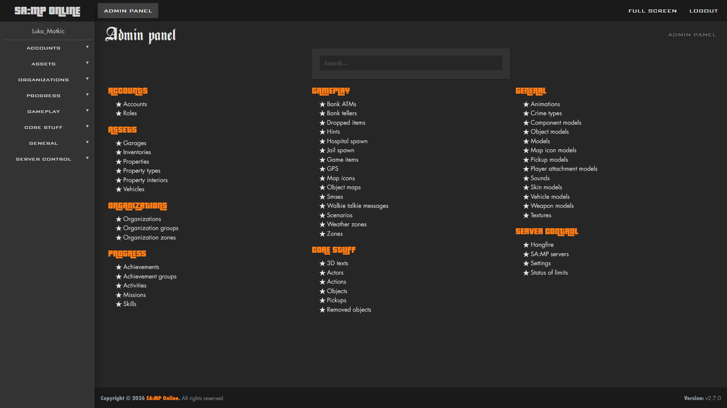Click the star icon beside Garages
This screenshot has height=408, width=727.
click(119, 143)
